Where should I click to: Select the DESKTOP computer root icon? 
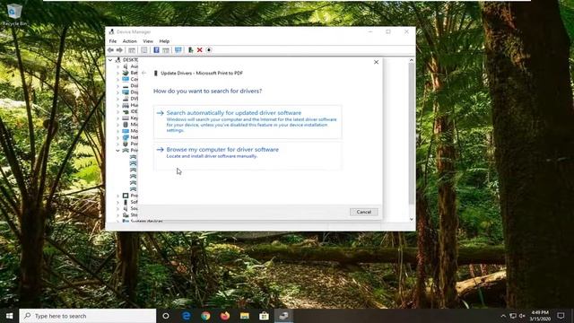click(117, 60)
